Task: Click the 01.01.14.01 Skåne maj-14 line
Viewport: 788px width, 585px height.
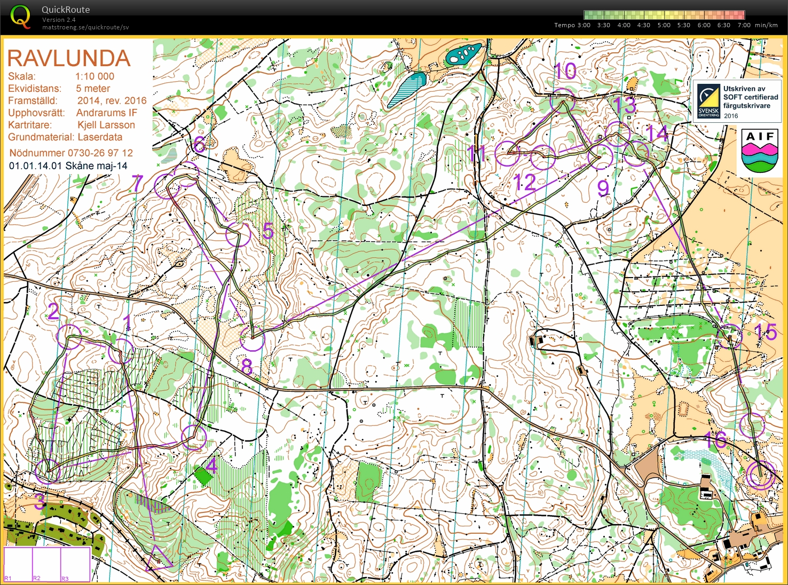Action: point(68,165)
